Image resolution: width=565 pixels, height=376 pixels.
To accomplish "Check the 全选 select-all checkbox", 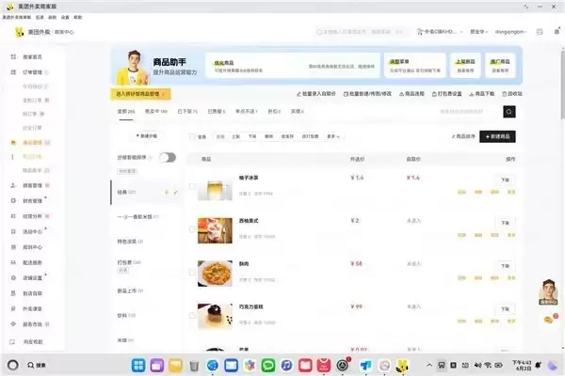I will (x=192, y=136).
